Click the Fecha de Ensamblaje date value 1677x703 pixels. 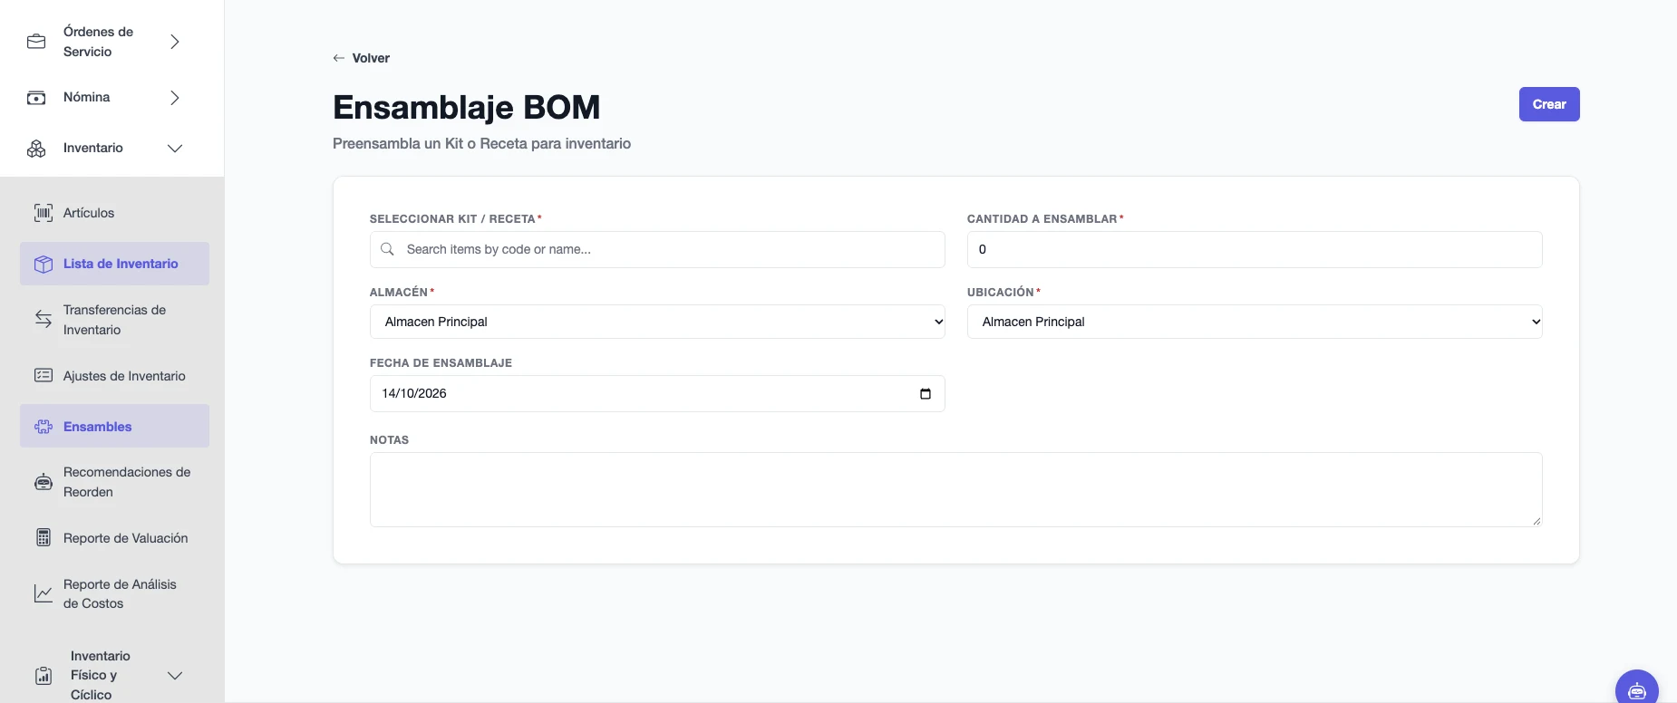point(414,393)
